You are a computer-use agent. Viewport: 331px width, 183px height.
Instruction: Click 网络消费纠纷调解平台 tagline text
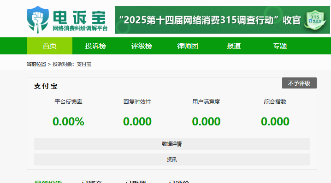[x=80, y=28]
